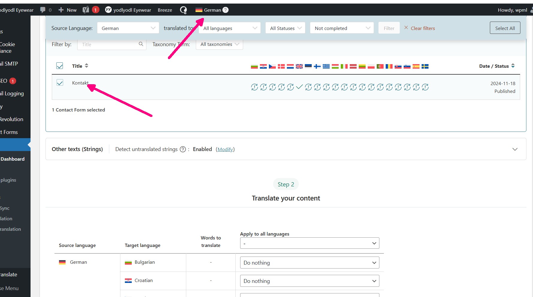Expand the Other texts (Strings) section
Screen dimensions: 533x297
click(x=515, y=149)
